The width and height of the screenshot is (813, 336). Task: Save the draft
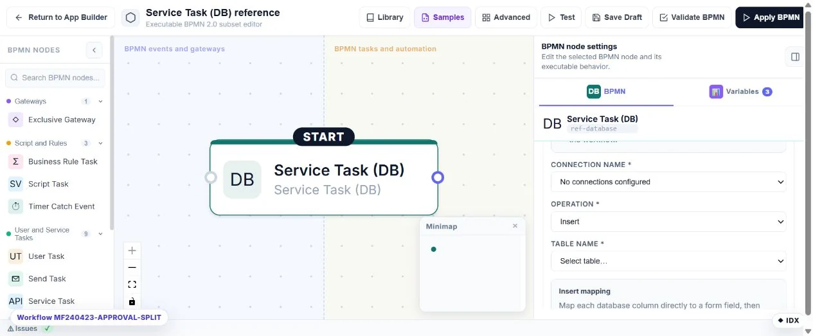(x=618, y=17)
